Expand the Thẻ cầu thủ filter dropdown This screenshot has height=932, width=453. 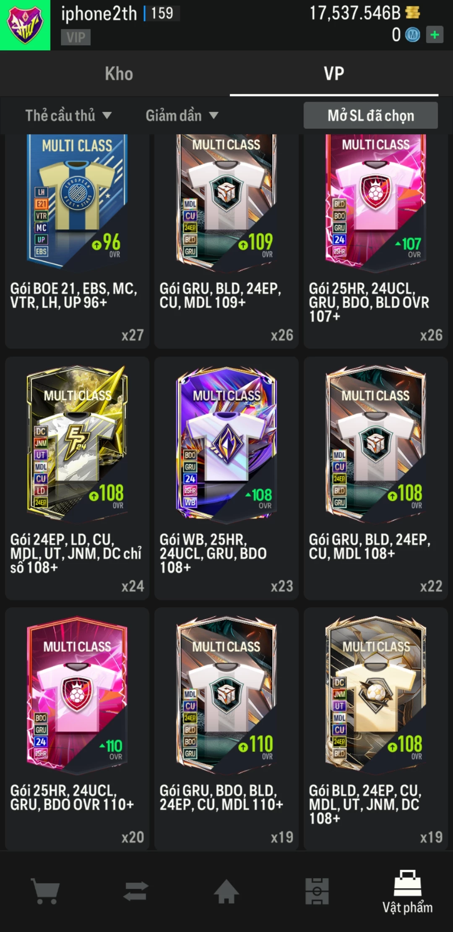click(68, 115)
